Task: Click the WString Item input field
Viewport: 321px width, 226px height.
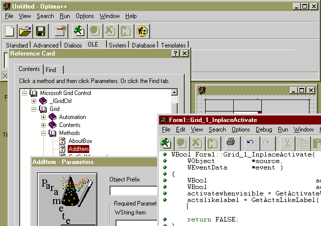Action: (136, 222)
